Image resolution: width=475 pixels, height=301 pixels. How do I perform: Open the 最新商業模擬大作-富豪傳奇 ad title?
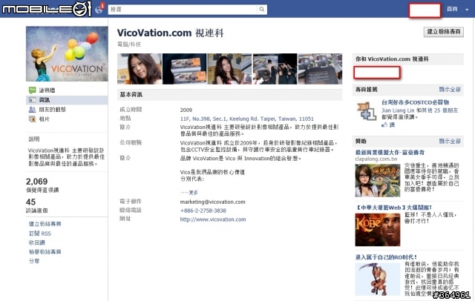coord(390,152)
